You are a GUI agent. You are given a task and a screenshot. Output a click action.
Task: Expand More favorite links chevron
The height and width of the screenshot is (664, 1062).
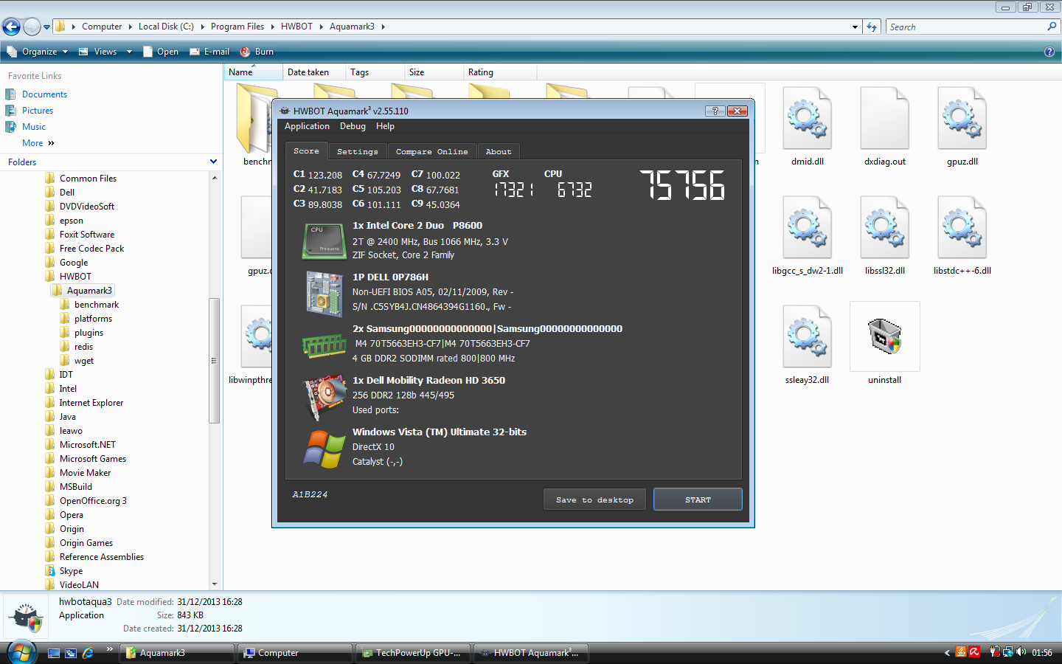coord(51,143)
